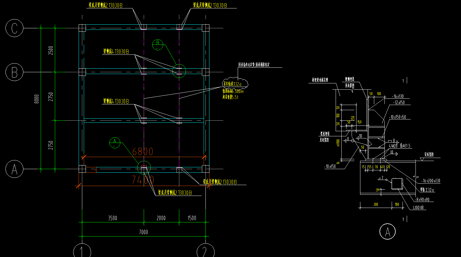Select the large axis bubble A on the left

coord(14,169)
